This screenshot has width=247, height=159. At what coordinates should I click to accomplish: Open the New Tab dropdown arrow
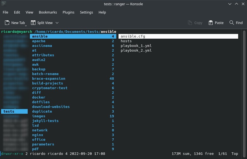(26, 26)
